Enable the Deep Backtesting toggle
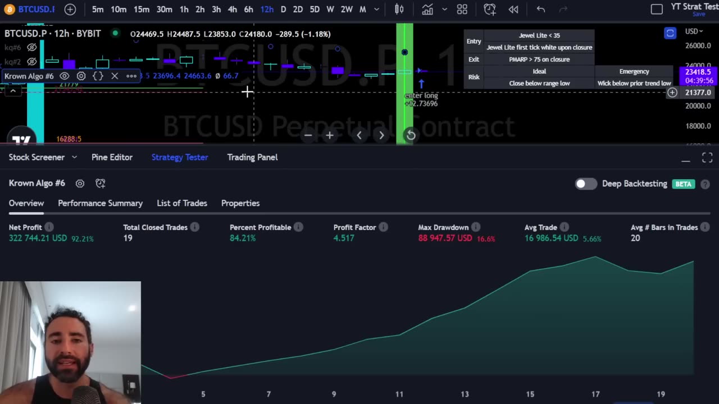The width and height of the screenshot is (719, 404). (x=586, y=183)
